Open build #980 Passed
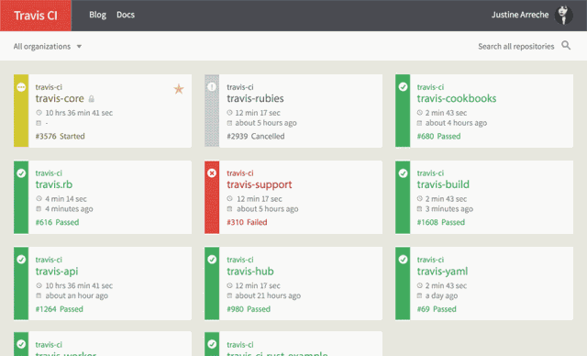This screenshot has height=356, width=587. click(x=249, y=309)
